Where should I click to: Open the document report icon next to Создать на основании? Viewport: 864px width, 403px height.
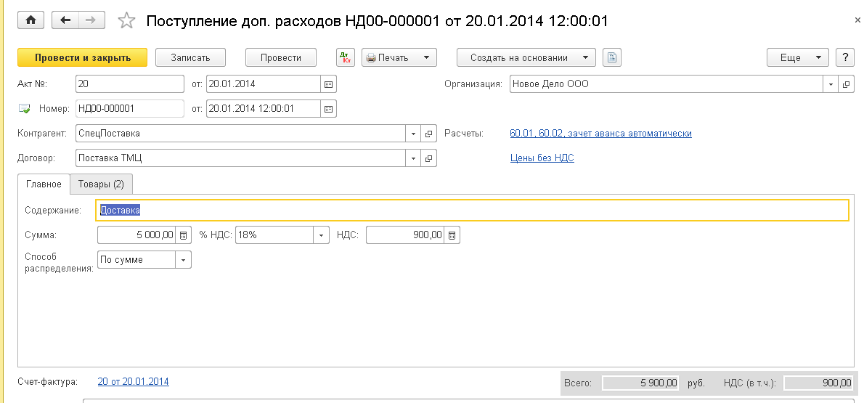[612, 57]
